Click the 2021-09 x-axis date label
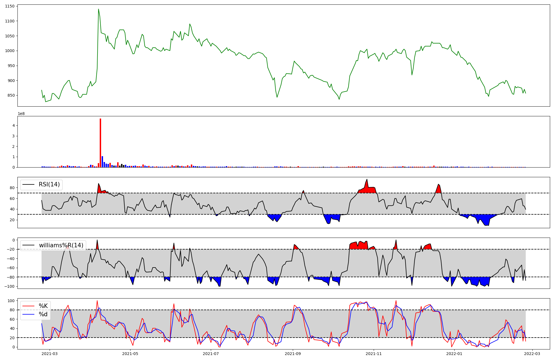Image resolution: width=554 pixels, height=360 pixels. 293,354
